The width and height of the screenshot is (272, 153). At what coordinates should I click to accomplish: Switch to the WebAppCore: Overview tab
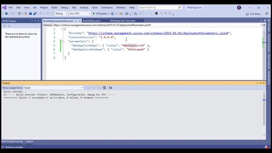[x=123, y=21]
